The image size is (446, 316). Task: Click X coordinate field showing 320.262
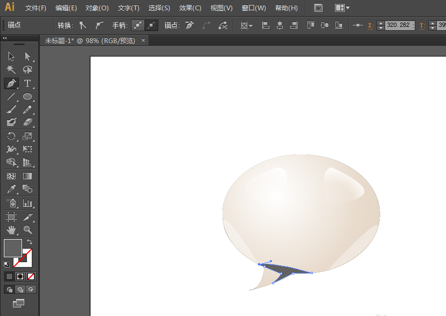click(x=400, y=25)
